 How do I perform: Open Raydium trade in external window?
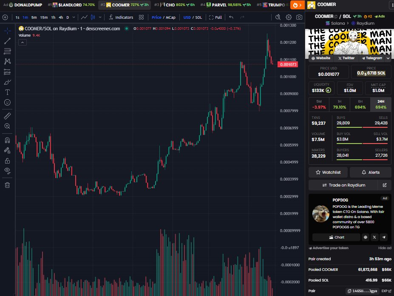click(385, 185)
